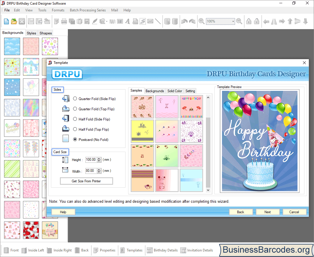Click the redo arrow icon
This screenshot has width=314, height=257.
192,21
